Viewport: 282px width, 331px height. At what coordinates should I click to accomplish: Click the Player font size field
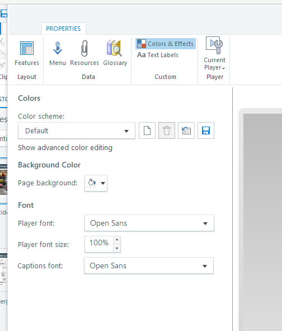pyautogui.click(x=99, y=244)
